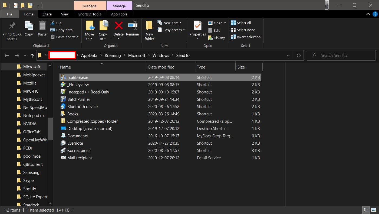The height and width of the screenshot is (214, 379).
Task: Create a New folder from ribbon
Action: tap(149, 26)
